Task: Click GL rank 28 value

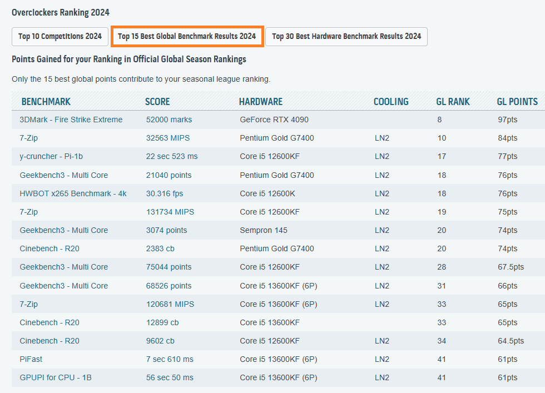Action: [442, 267]
